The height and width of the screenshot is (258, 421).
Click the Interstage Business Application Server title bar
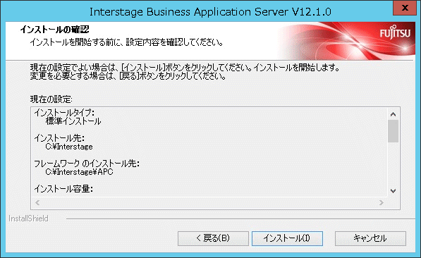[210, 11]
